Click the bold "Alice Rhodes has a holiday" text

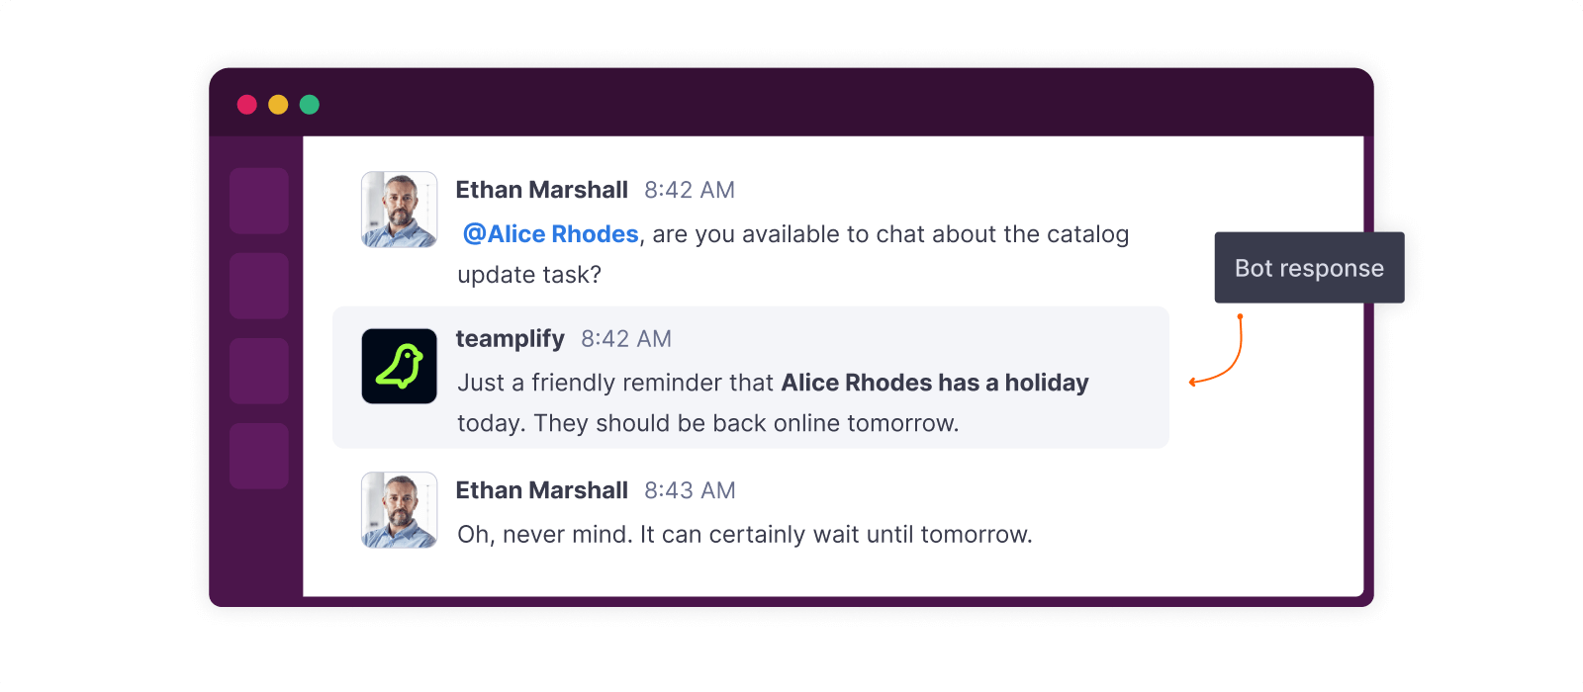tap(935, 383)
